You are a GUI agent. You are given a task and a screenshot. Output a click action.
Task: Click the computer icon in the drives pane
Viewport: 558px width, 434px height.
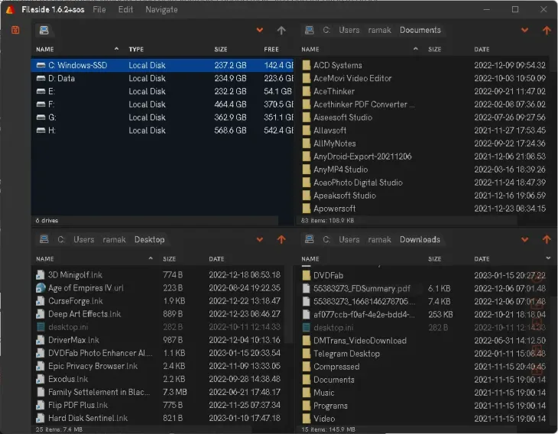(44, 30)
